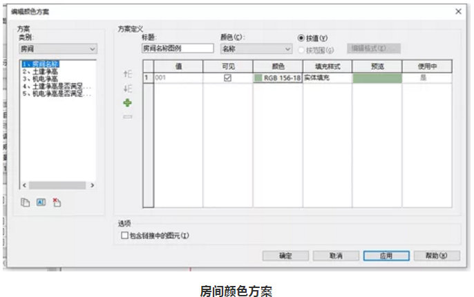Select scheme 1、房间名称 in the list
The height and width of the screenshot is (297, 474).
coord(41,64)
